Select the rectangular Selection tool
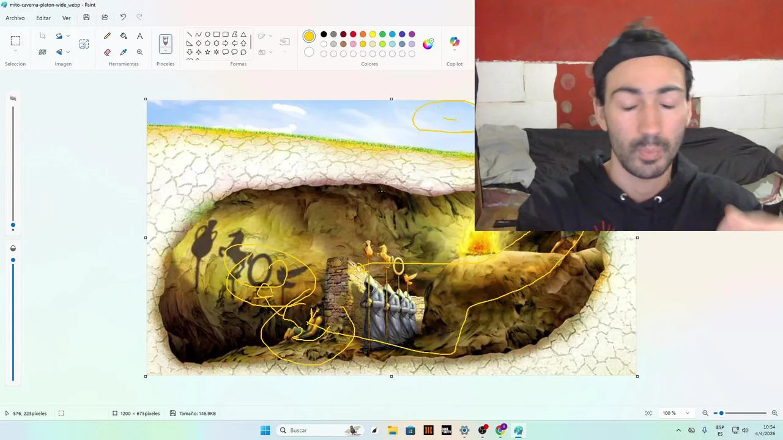Screen dimensions: 783x440 (15, 41)
